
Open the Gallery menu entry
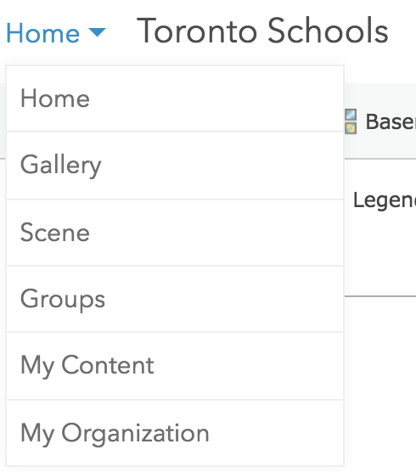[x=175, y=166]
